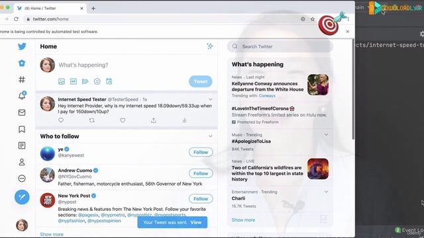This screenshot has width=424, height=238.
Task: Open Messages envelope icon
Action: click(22, 112)
